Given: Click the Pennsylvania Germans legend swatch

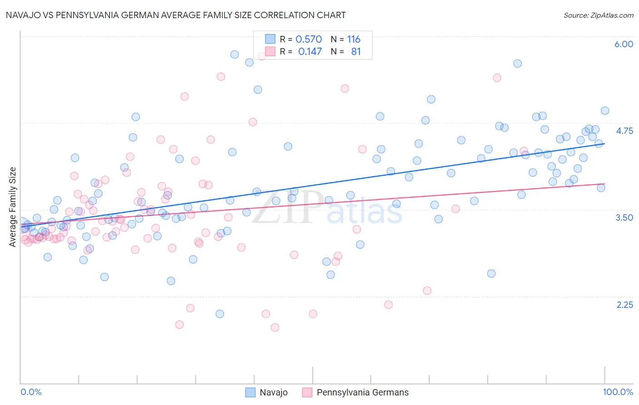Looking at the screenshot, I should [x=307, y=392].
